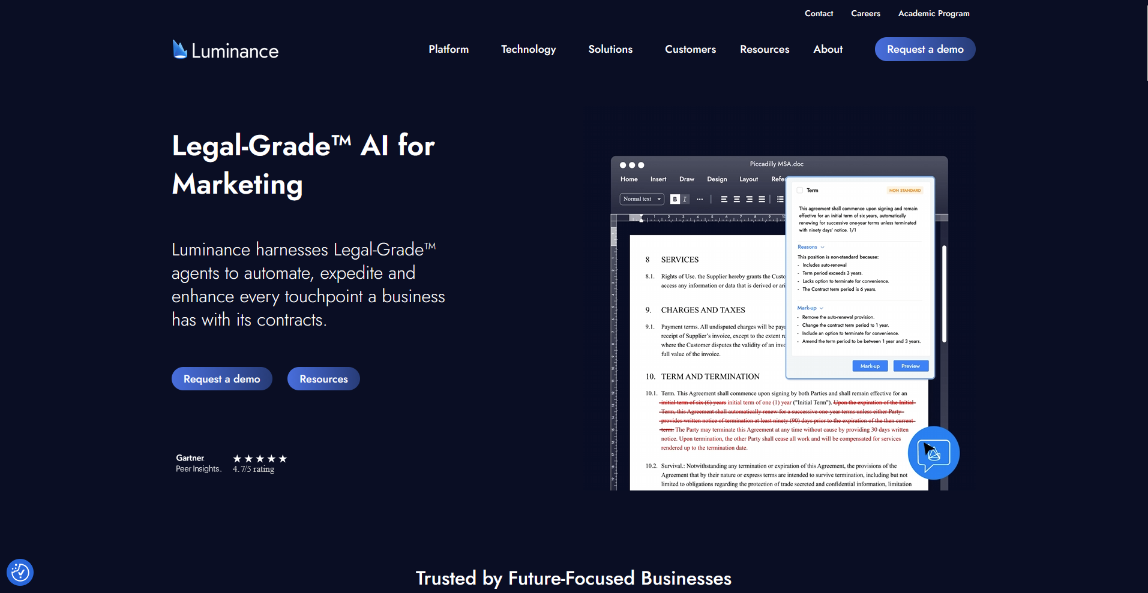Image resolution: width=1148 pixels, height=593 pixels.
Task: Click the Gartner Peer Insights badge
Action: (x=198, y=463)
